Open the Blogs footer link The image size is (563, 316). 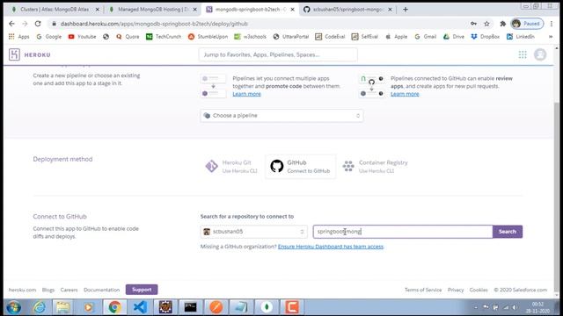click(x=48, y=290)
